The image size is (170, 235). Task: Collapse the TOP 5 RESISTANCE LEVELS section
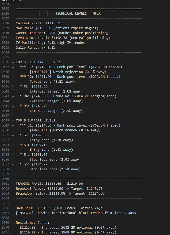coord(13,62)
